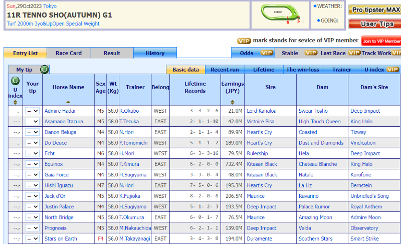Image resolution: width=401 pixels, height=244 pixels.
Task: Click the sort arrows under Earnings (JPY) header
Action: click(x=232, y=102)
